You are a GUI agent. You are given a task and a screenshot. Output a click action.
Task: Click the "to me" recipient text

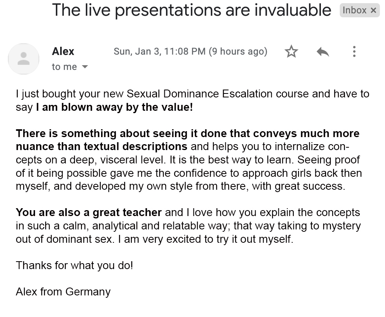[64, 67]
